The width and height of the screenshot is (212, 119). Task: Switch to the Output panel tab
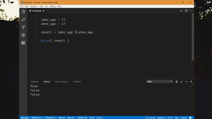pos(47,82)
